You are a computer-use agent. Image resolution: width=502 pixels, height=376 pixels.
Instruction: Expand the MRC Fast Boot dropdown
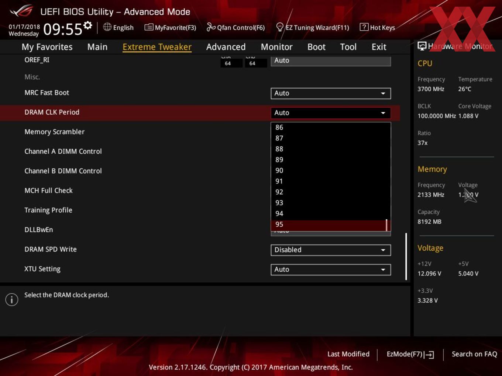[331, 93]
